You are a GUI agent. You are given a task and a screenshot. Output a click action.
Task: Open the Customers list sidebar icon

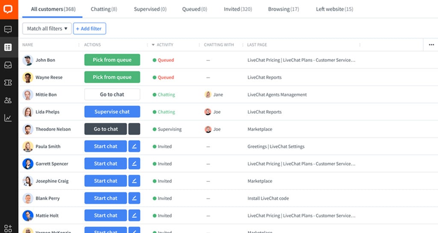[x=8, y=47]
